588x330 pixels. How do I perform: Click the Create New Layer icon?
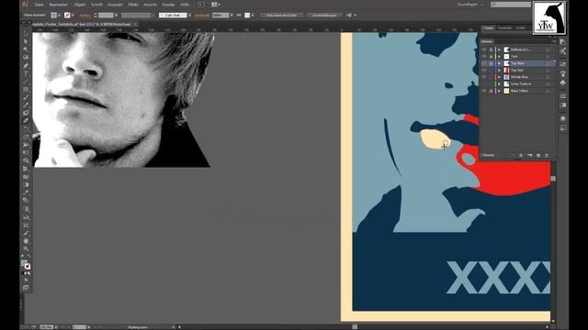click(x=538, y=155)
